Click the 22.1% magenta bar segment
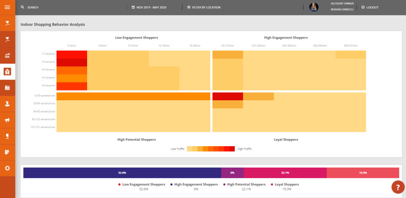 [285, 173]
